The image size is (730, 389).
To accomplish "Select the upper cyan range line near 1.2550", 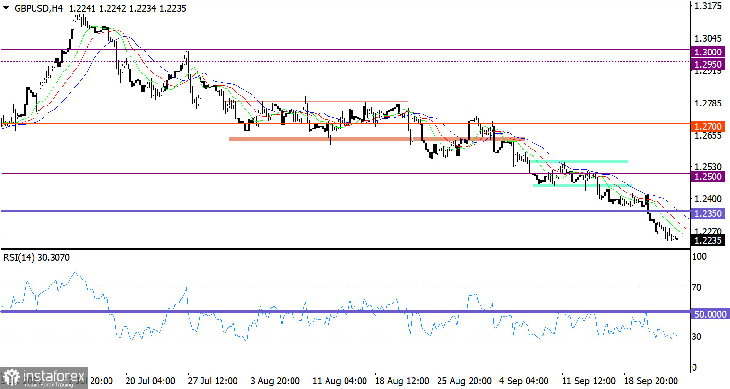I will click(x=579, y=161).
